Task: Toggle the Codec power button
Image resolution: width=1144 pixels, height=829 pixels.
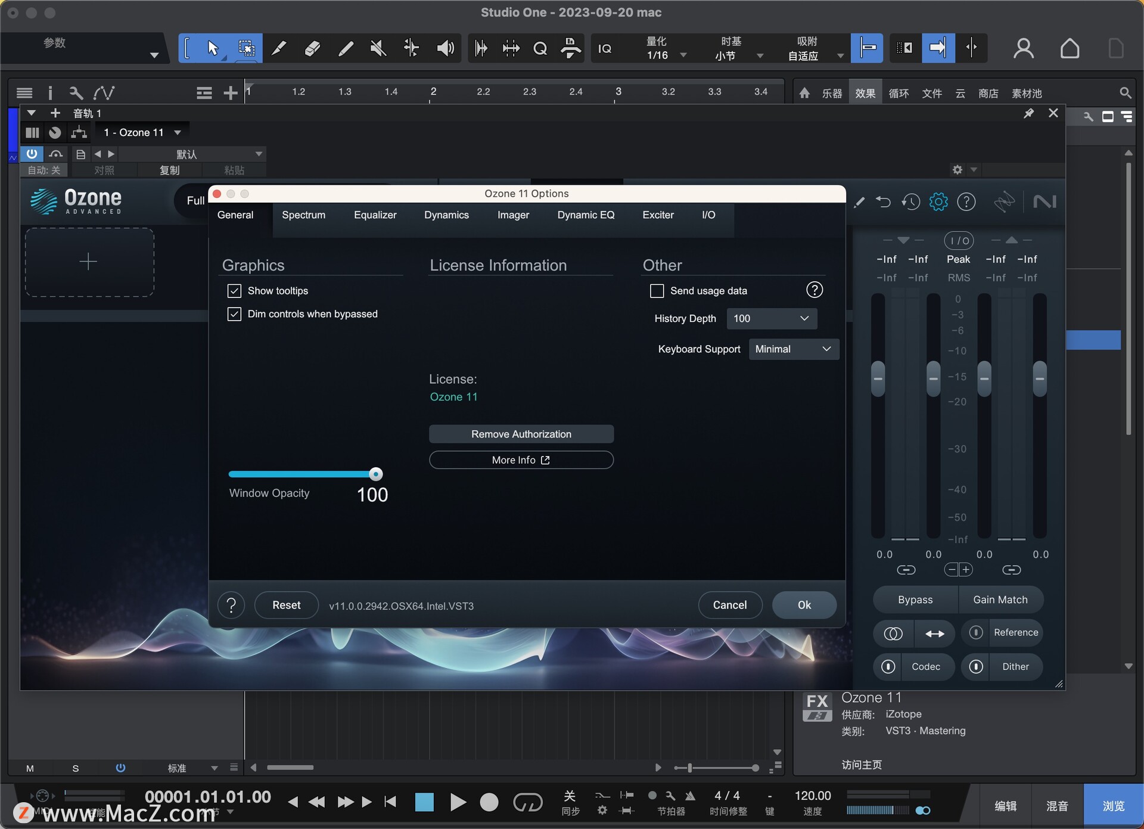Action: pos(888,667)
